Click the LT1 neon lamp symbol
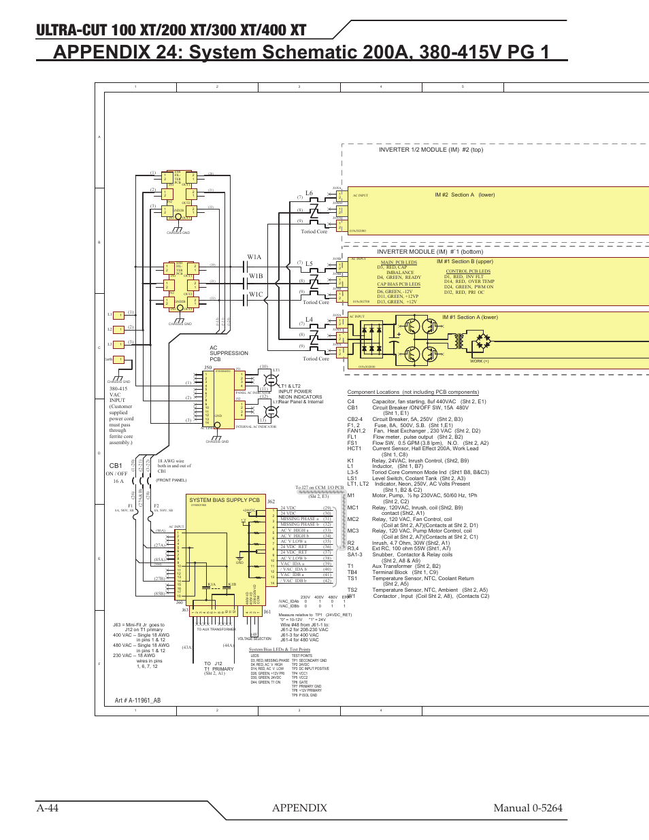 point(271,380)
